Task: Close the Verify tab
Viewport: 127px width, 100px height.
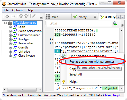Action: coord(95,17)
